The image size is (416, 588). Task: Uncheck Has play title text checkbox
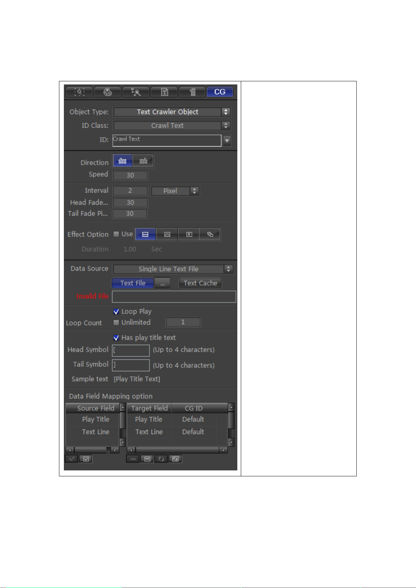(x=116, y=338)
